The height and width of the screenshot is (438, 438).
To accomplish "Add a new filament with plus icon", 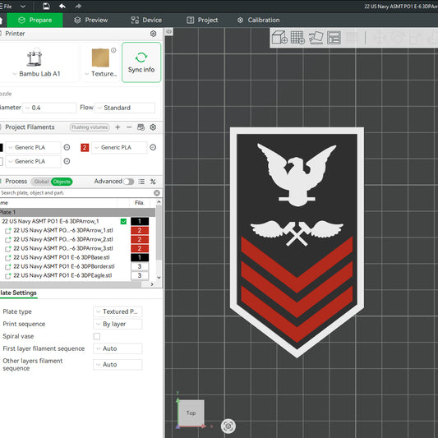I will tap(118, 127).
